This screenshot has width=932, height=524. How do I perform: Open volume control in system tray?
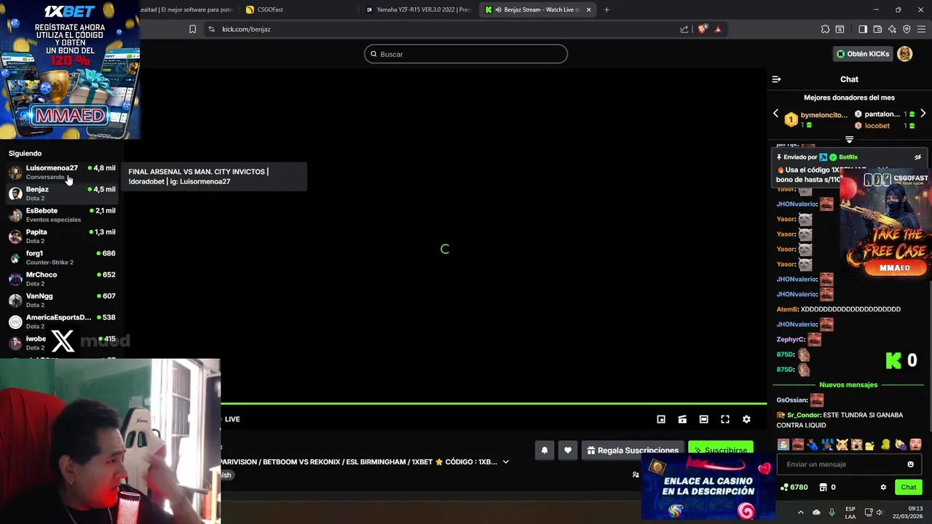880,512
